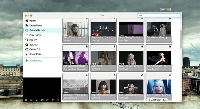This screenshot has width=200, height=109.
Task: Click the Online DJ headphones icon
Action: click(27, 49)
